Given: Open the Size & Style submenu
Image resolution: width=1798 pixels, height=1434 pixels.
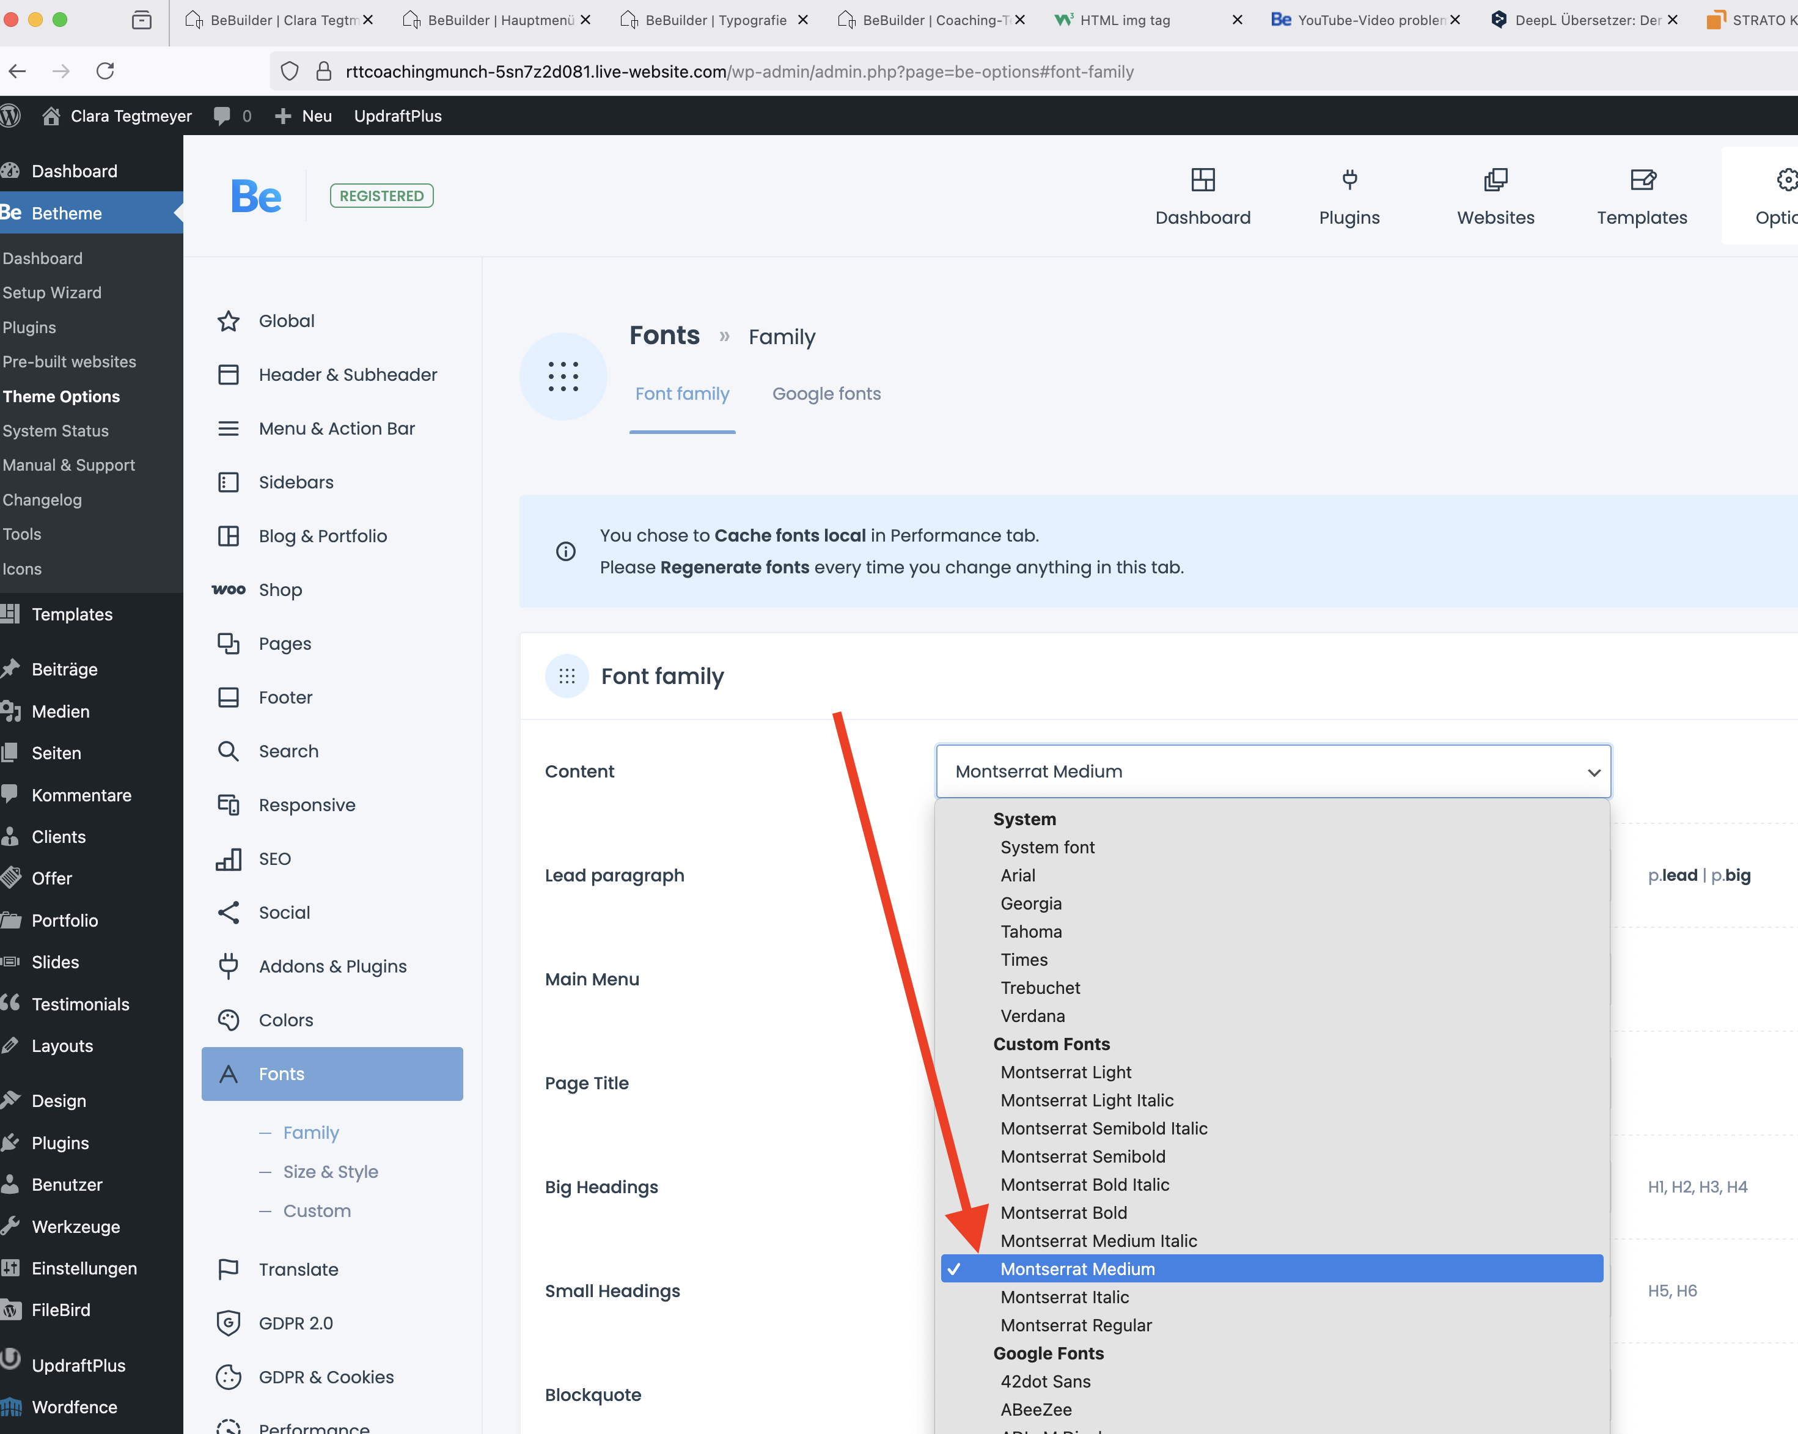Looking at the screenshot, I should [x=330, y=1172].
